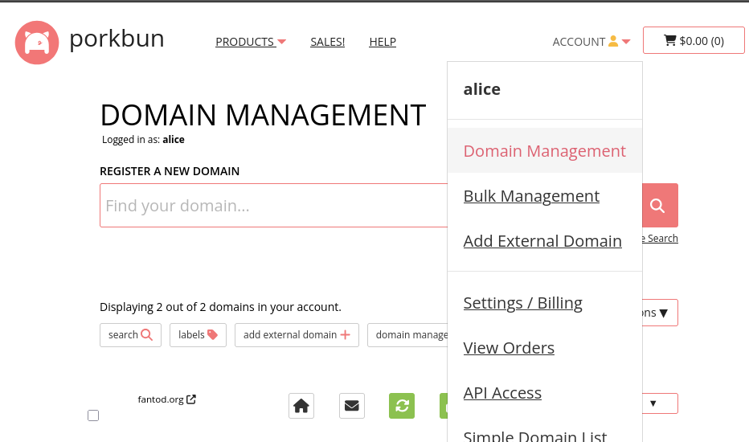The height and width of the screenshot is (442, 749).
Task: Click the email envelope icon for fantod.org
Action: tap(352, 406)
